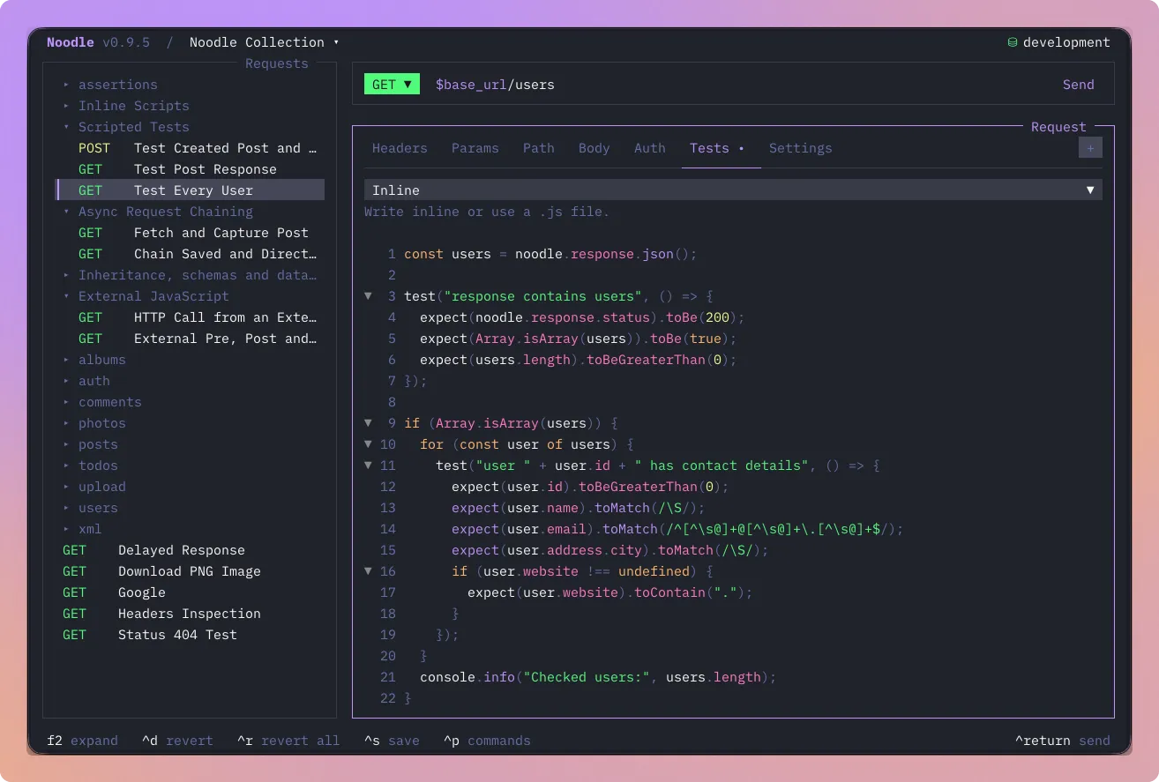Screen dimensions: 1159x782
Task: Fold the test block at line 11
Action: click(x=369, y=465)
